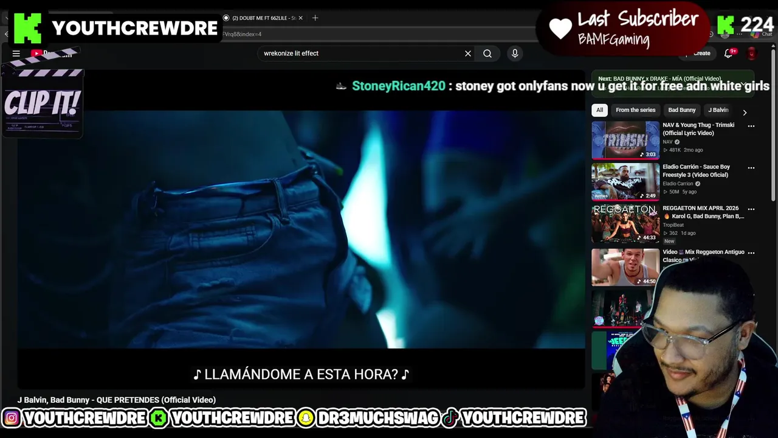
Task: Go to the NAV channel name
Action: (667, 142)
